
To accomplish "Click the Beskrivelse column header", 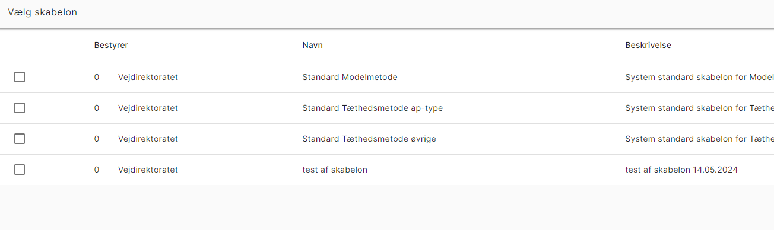I will (x=648, y=45).
